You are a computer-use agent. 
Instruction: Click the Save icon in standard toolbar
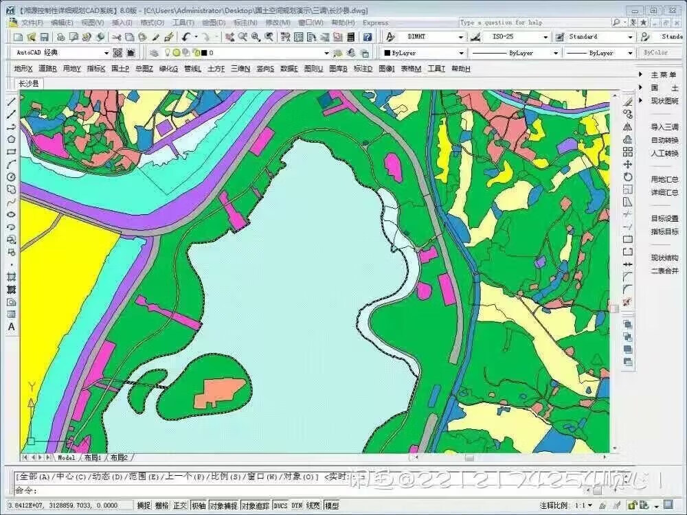point(44,37)
